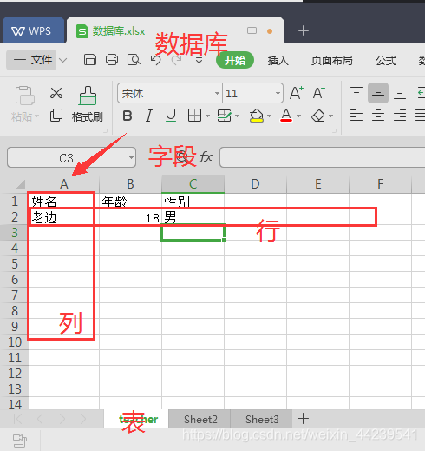Viewport: 425px width, 451px height.
Task: Select column C header
Action: [193, 183]
